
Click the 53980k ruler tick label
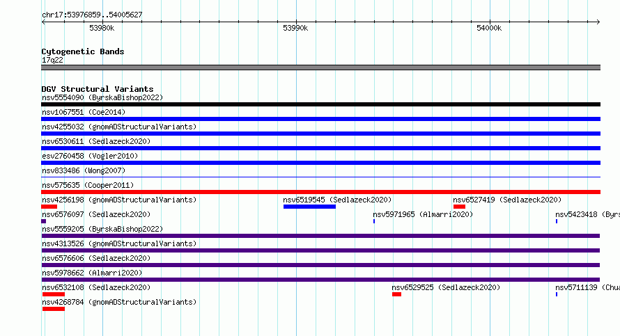click(102, 28)
